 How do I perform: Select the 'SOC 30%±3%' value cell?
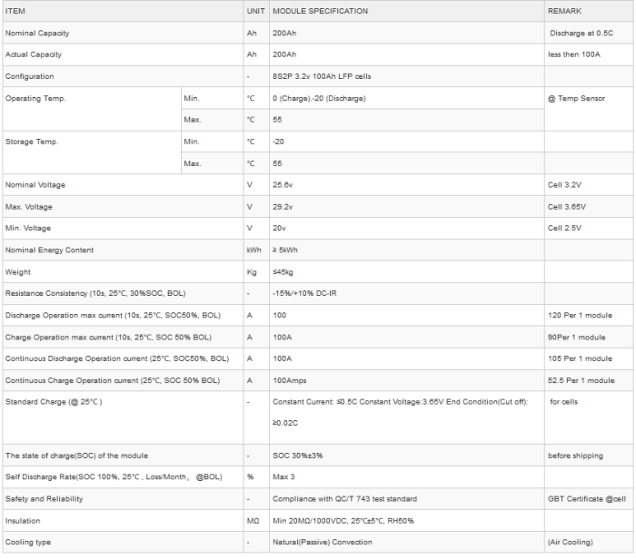pos(300,455)
